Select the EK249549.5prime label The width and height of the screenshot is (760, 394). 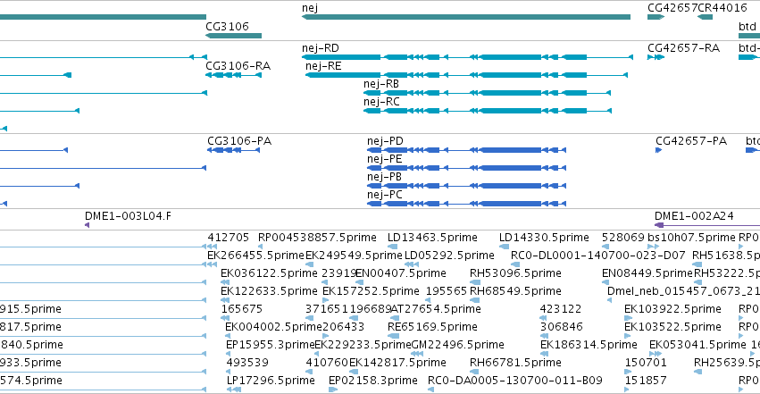click(354, 256)
